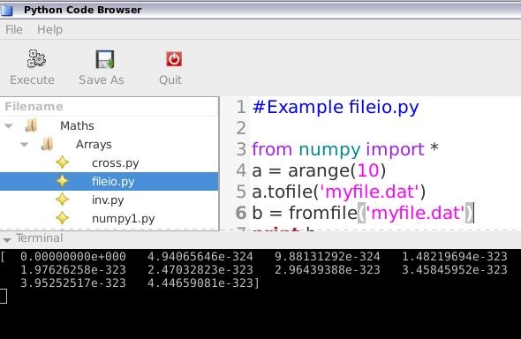
Task: Click terminal value 0.00000000e+000
Action: [73, 257]
